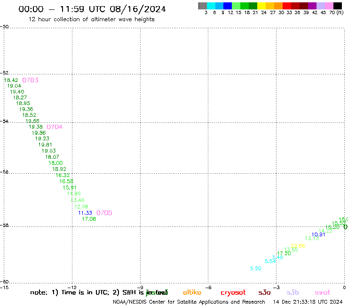Select the wave height value 19.04
348x306 pixels.
click(x=14, y=86)
